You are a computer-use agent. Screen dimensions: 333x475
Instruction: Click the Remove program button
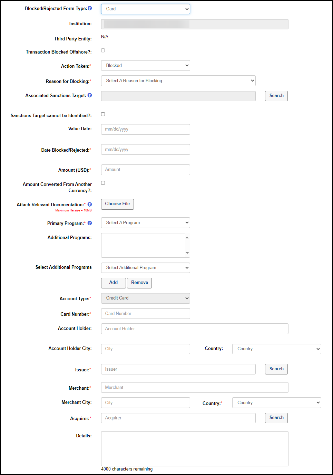tap(139, 283)
